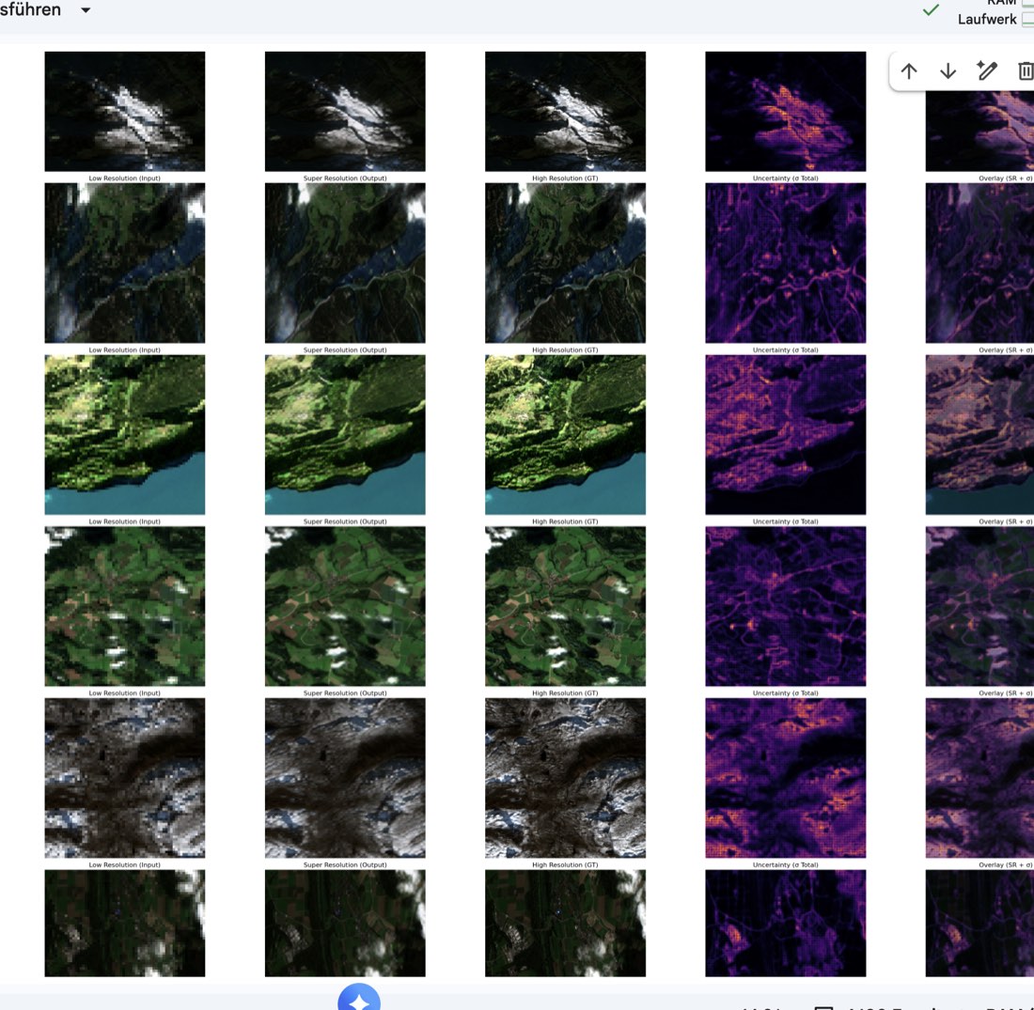This screenshot has width=1034, height=1010.
Task: Select bottom-row uncertainty map image
Action: (x=786, y=923)
